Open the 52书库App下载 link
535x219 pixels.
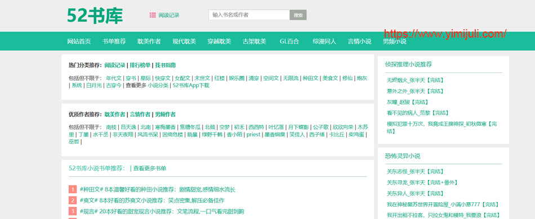[x=191, y=86]
